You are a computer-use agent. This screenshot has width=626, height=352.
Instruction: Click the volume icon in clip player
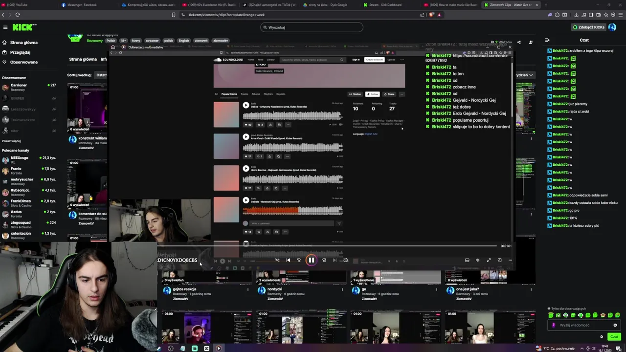click(478, 260)
